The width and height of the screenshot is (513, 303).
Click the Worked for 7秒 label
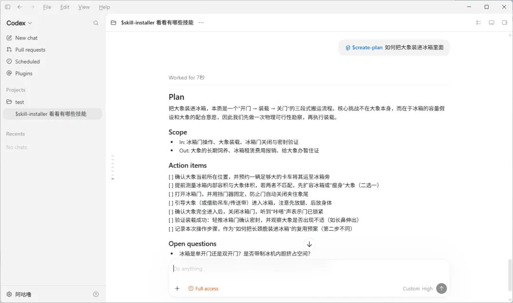coord(187,77)
